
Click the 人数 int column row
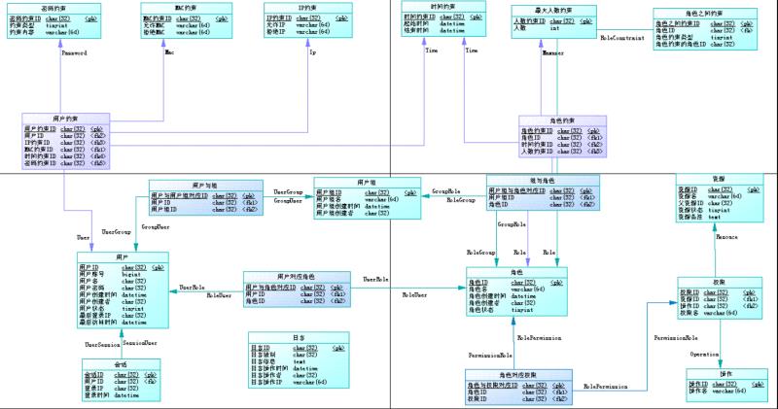tap(553, 28)
